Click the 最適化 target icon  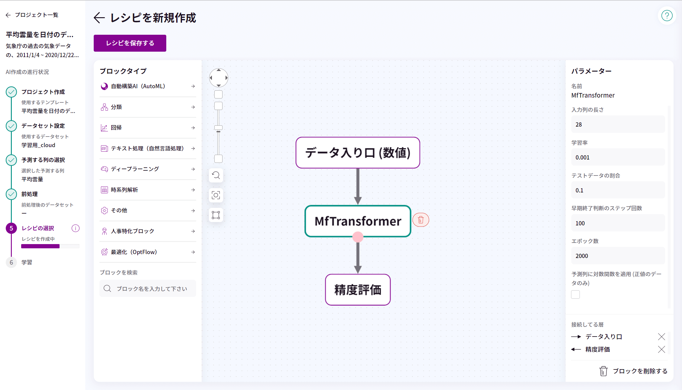(x=104, y=252)
